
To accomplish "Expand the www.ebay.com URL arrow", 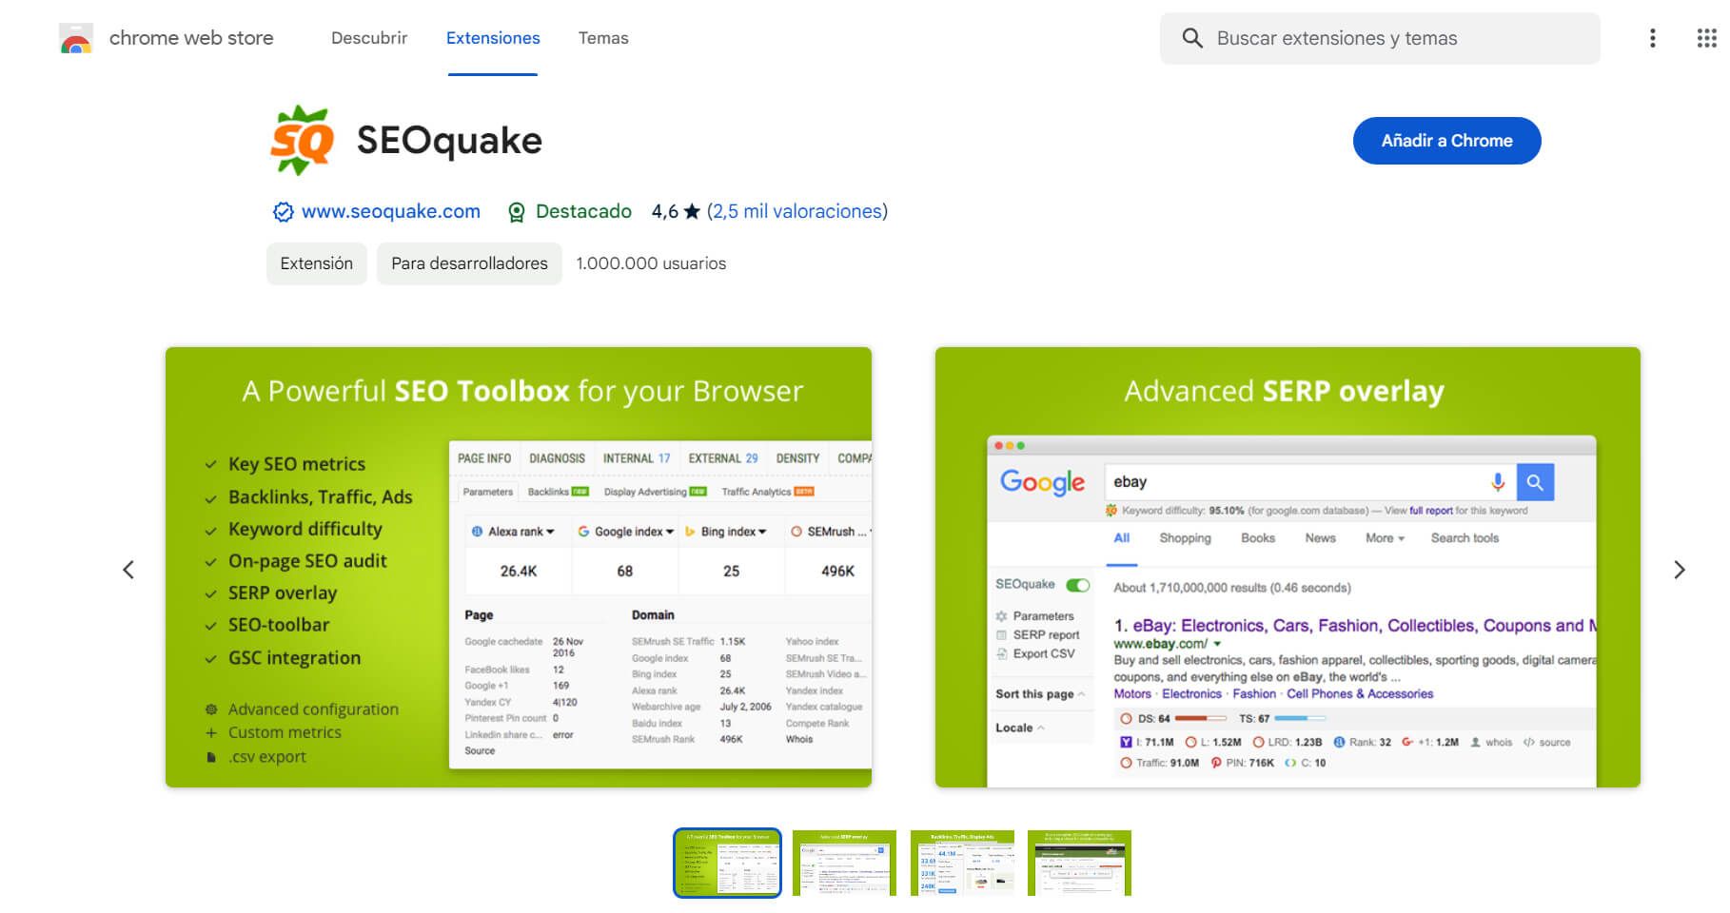I will pyautogui.click(x=1217, y=644).
